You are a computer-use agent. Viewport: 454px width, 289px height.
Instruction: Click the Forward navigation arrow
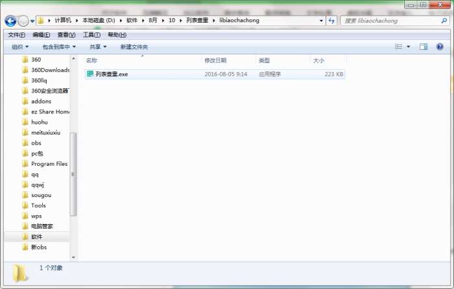(x=23, y=21)
